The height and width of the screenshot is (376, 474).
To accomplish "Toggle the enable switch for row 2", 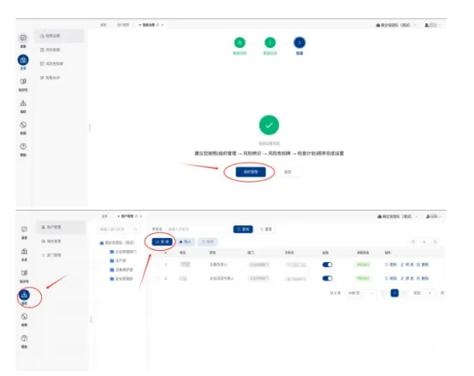I will click(328, 278).
